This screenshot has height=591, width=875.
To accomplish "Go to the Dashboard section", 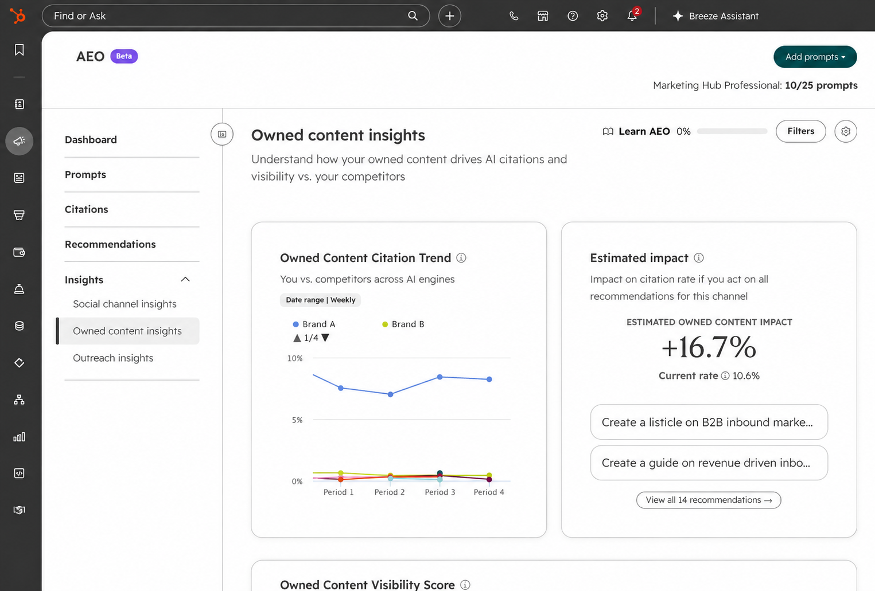I will [91, 140].
